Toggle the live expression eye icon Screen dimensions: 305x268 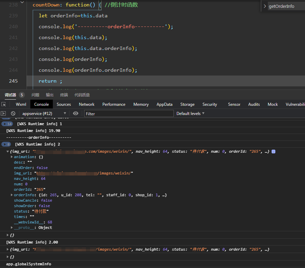(76, 114)
